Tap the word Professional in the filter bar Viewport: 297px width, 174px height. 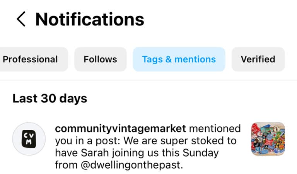(x=30, y=59)
